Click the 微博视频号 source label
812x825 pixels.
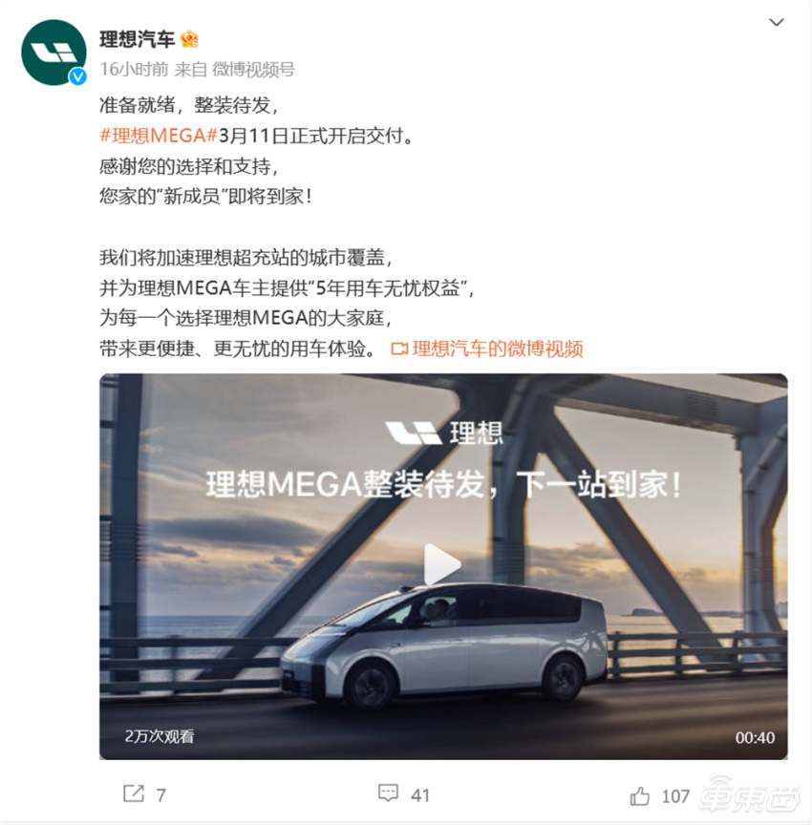point(253,70)
